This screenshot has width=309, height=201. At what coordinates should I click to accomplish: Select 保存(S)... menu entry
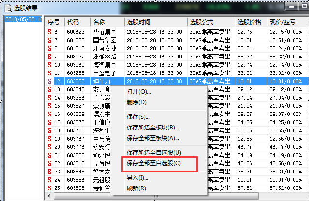tap(138, 117)
